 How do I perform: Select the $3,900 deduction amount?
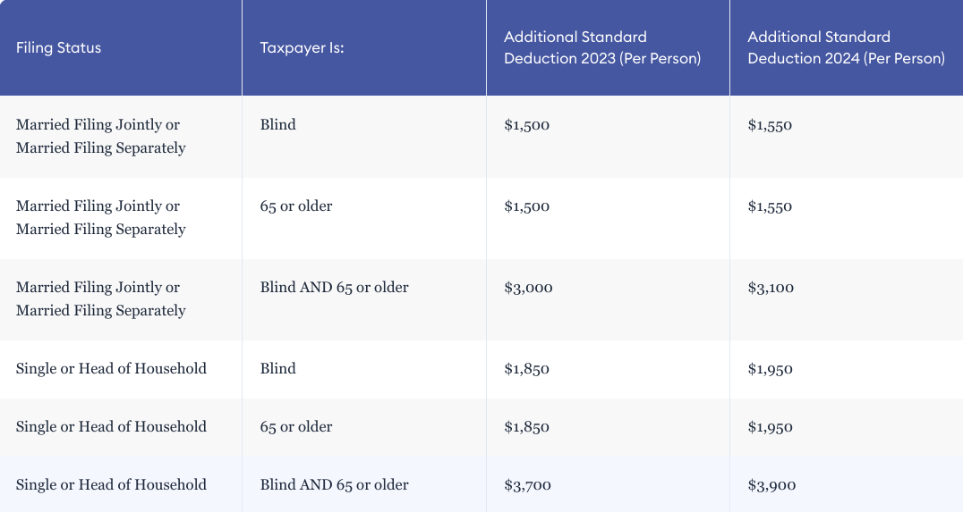(771, 485)
